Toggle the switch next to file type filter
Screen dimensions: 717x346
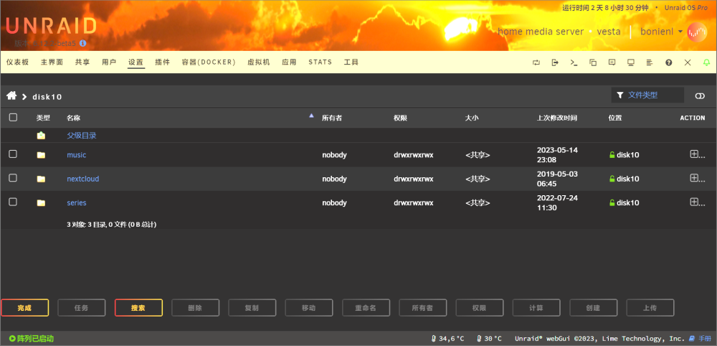(700, 95)
